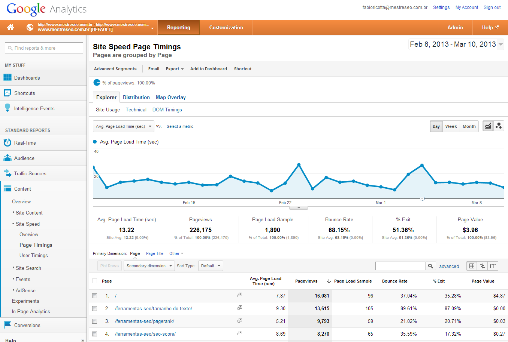This screenshot has width=508, height=342.
Task: Click the line chart view icon
Action: point(488,126)
